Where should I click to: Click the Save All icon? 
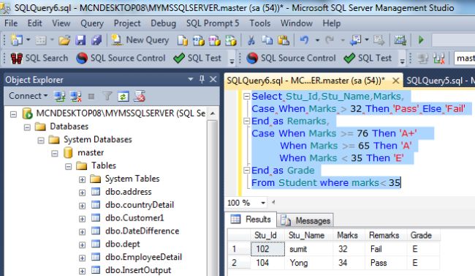(x=96, y=40)
